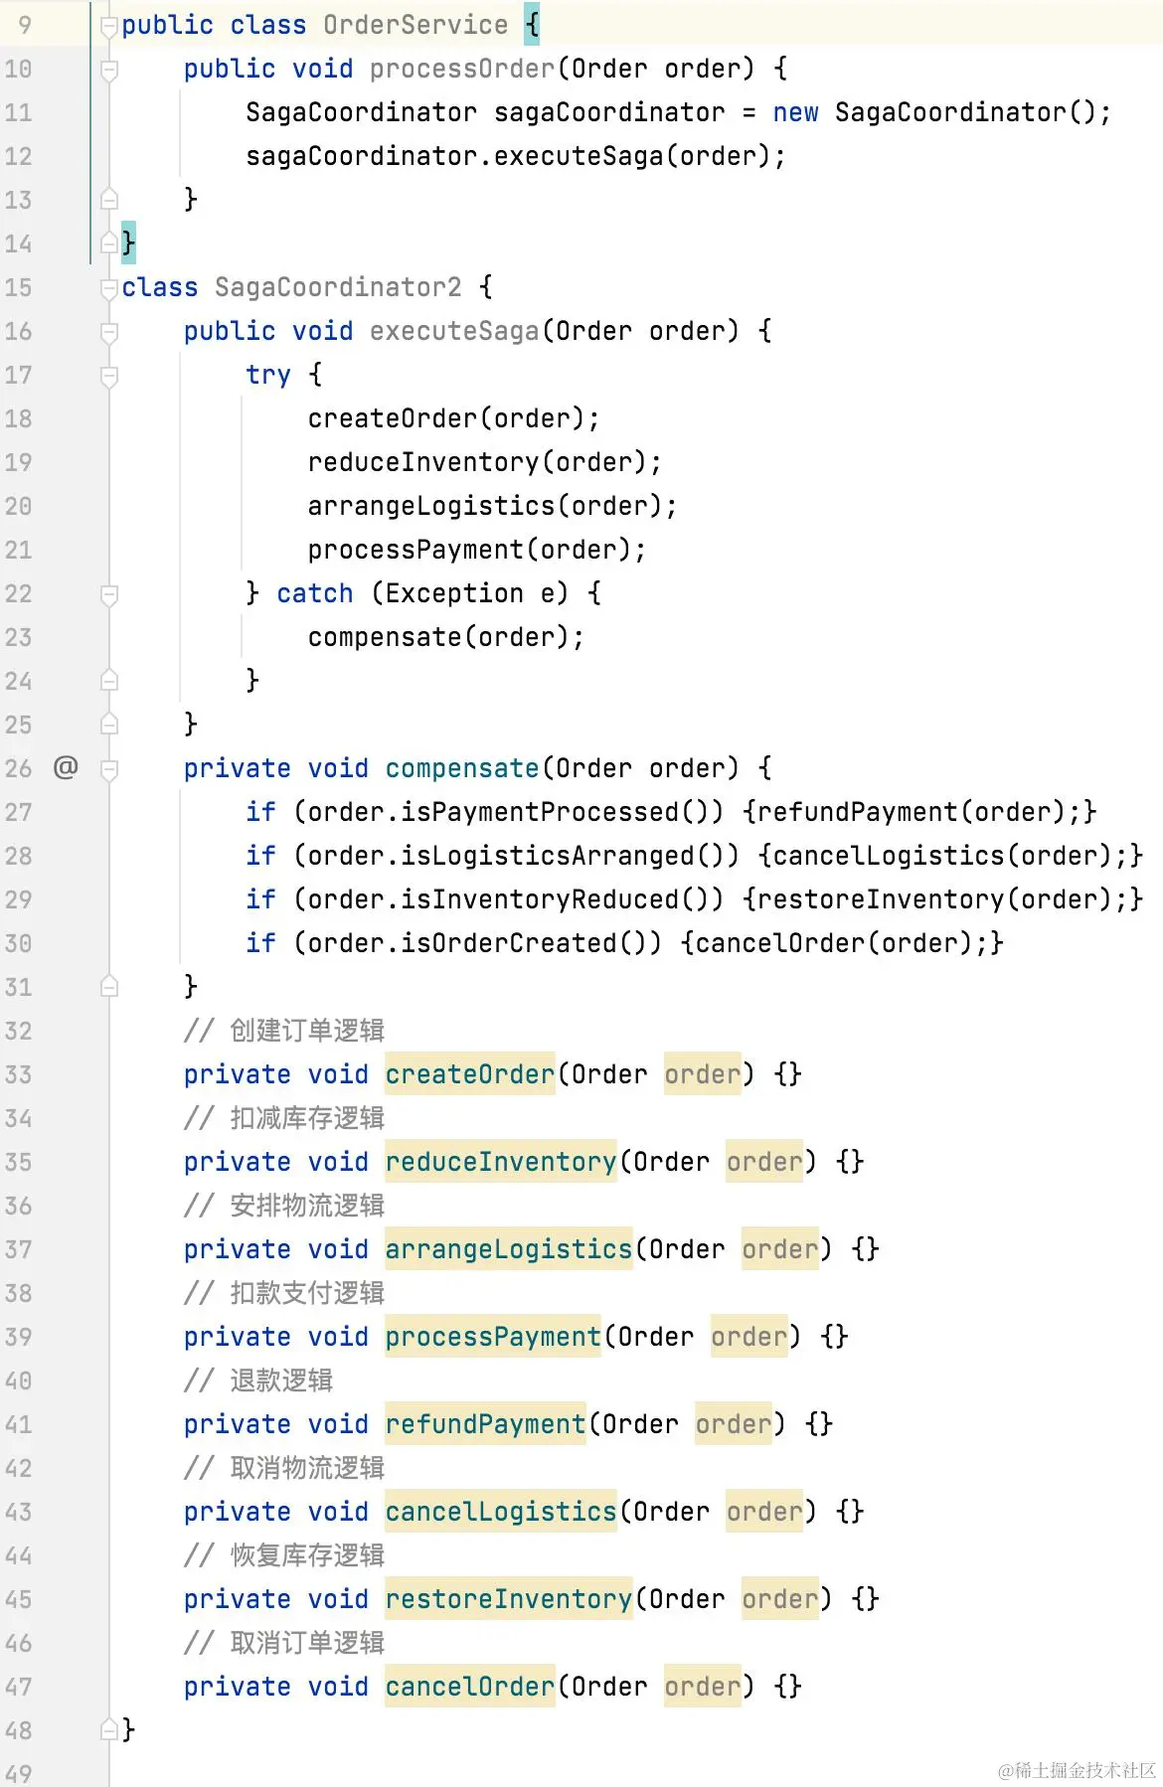Click the 'new' keyword on line 11
Screen dimensions: 1163x1787
(795, 112)
